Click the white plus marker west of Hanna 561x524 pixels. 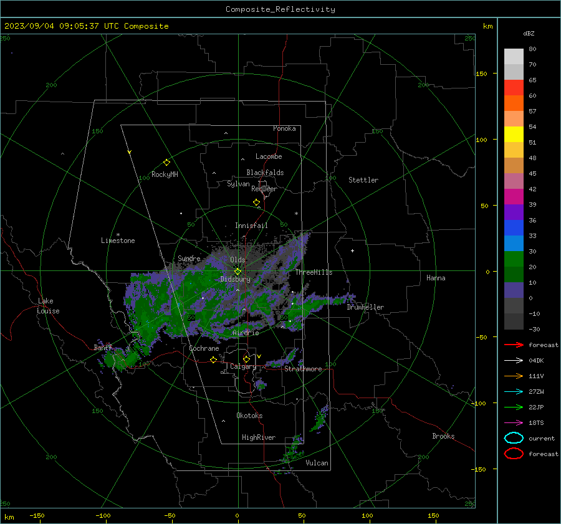pyautogui.click(x=352, y=250)
